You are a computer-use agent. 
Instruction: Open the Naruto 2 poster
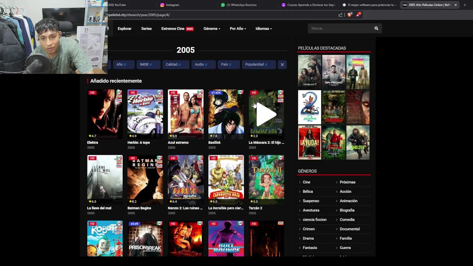click(186, 180)
